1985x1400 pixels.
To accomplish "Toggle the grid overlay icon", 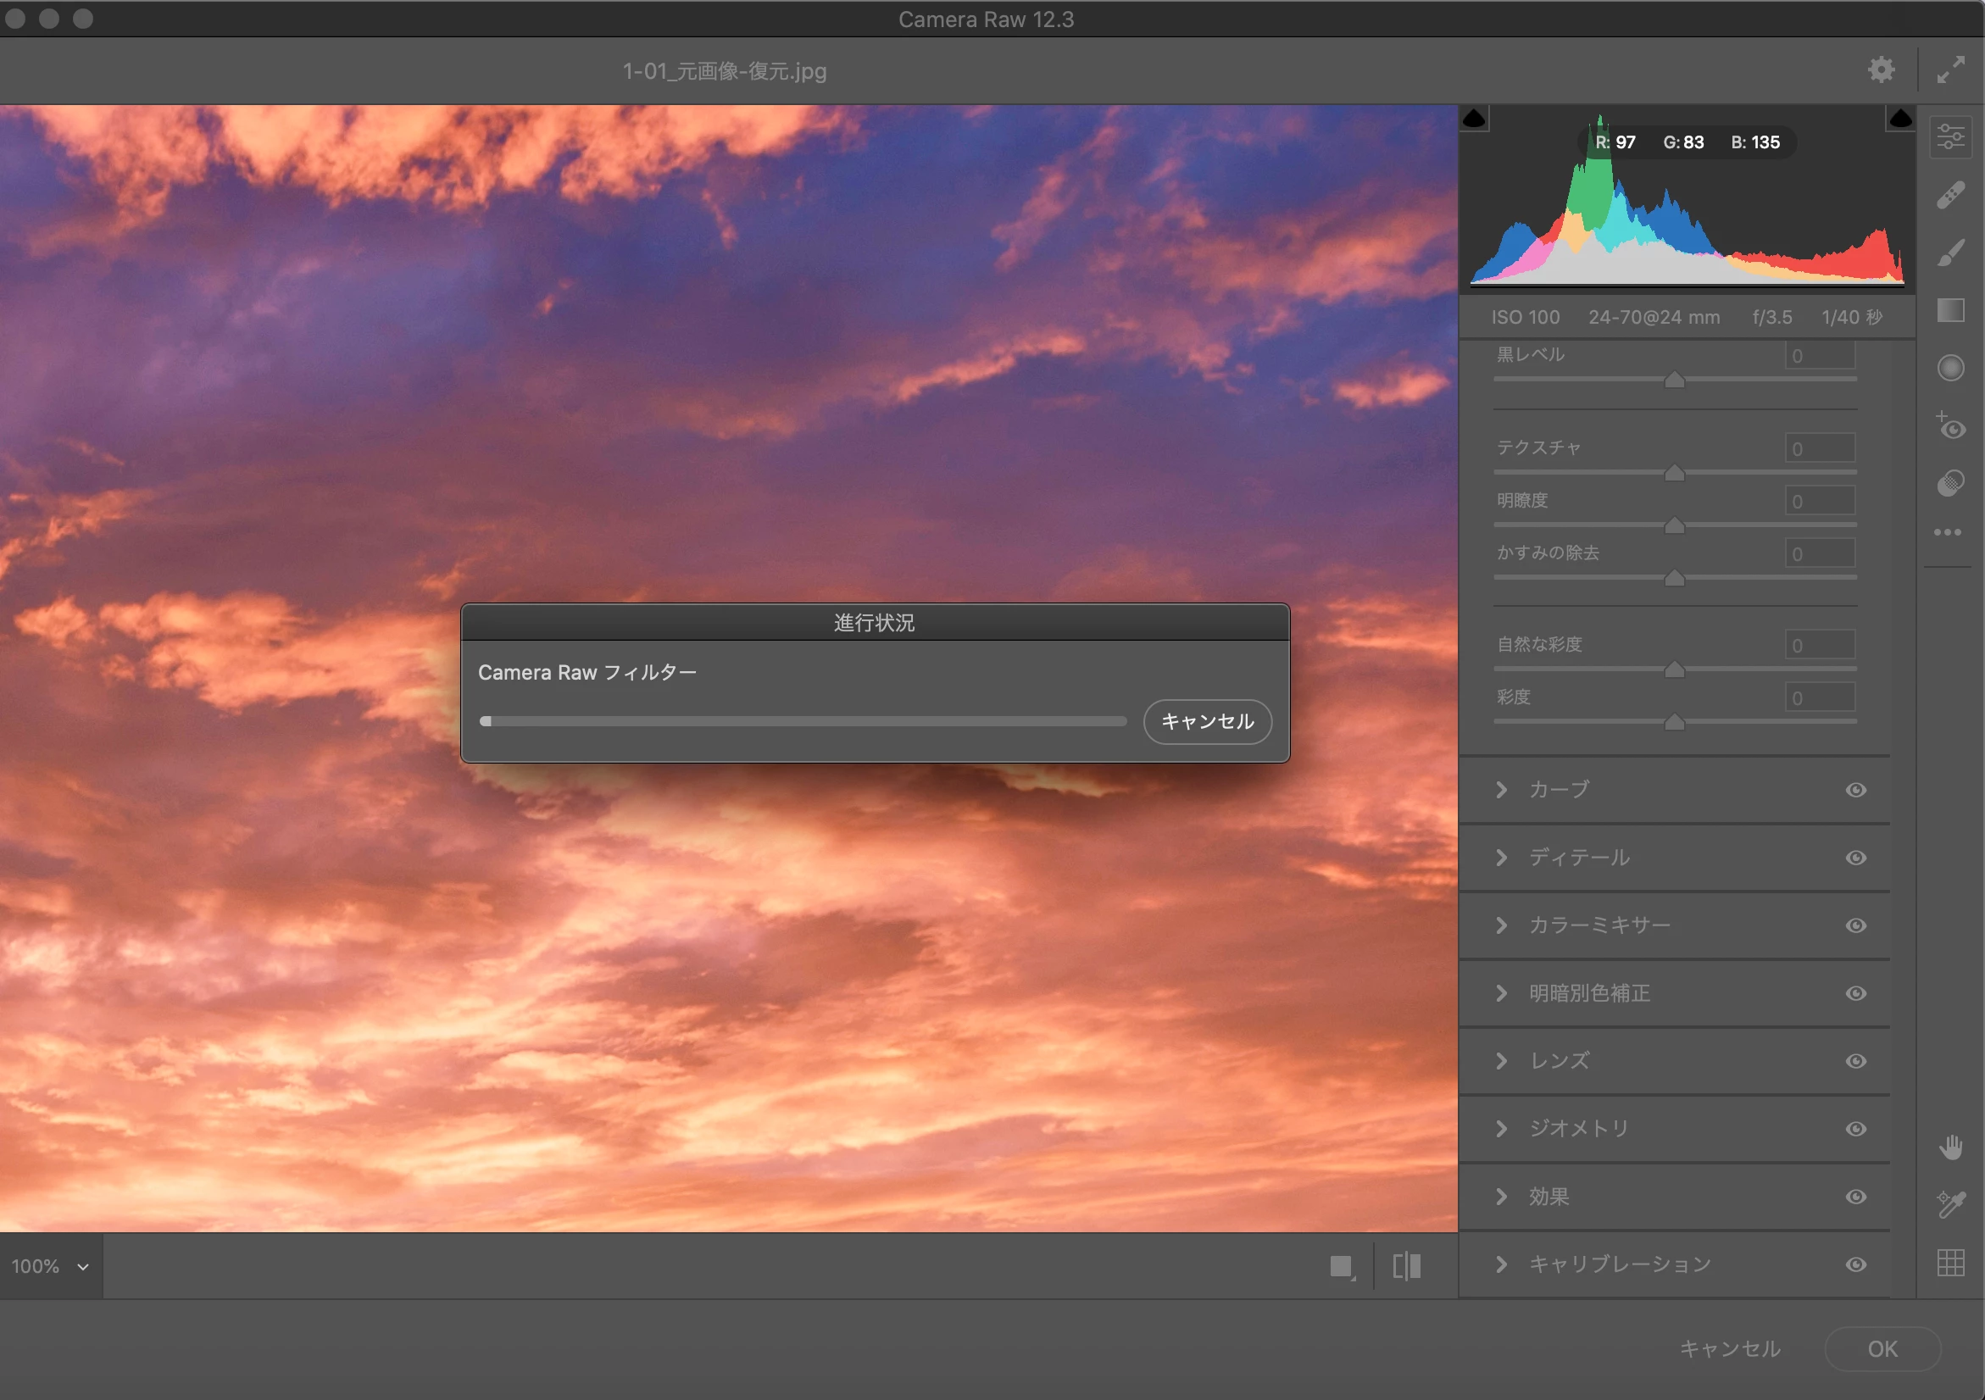I will [1950, 1263].
